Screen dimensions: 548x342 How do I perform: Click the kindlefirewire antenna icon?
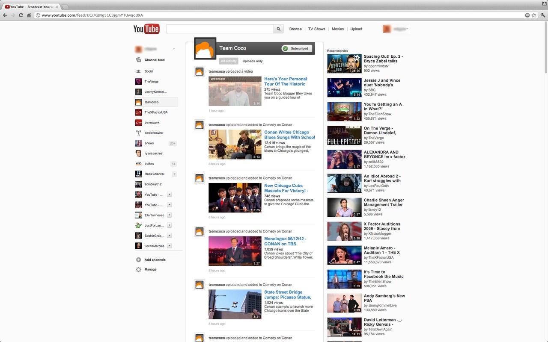[138, 133]
